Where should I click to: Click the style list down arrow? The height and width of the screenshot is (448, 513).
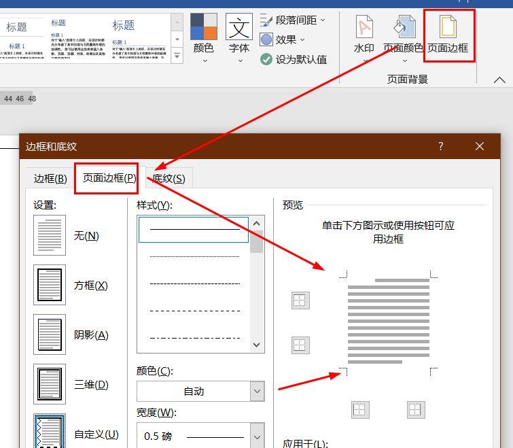(257, 345)
